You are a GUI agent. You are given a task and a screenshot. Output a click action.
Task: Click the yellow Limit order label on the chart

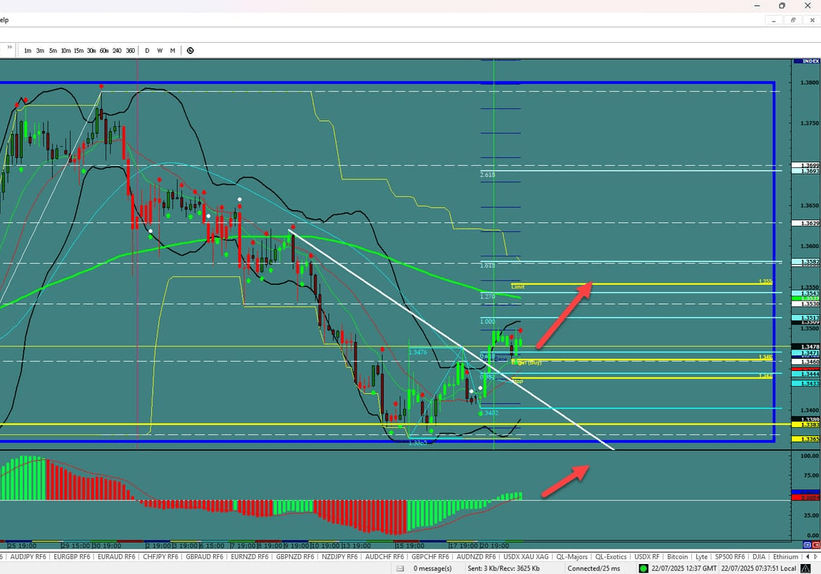[516, 286]
